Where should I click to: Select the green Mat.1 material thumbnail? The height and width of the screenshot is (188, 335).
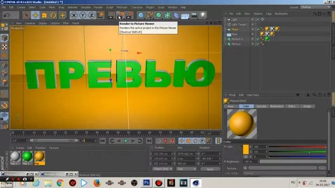[x=27, y=158]
